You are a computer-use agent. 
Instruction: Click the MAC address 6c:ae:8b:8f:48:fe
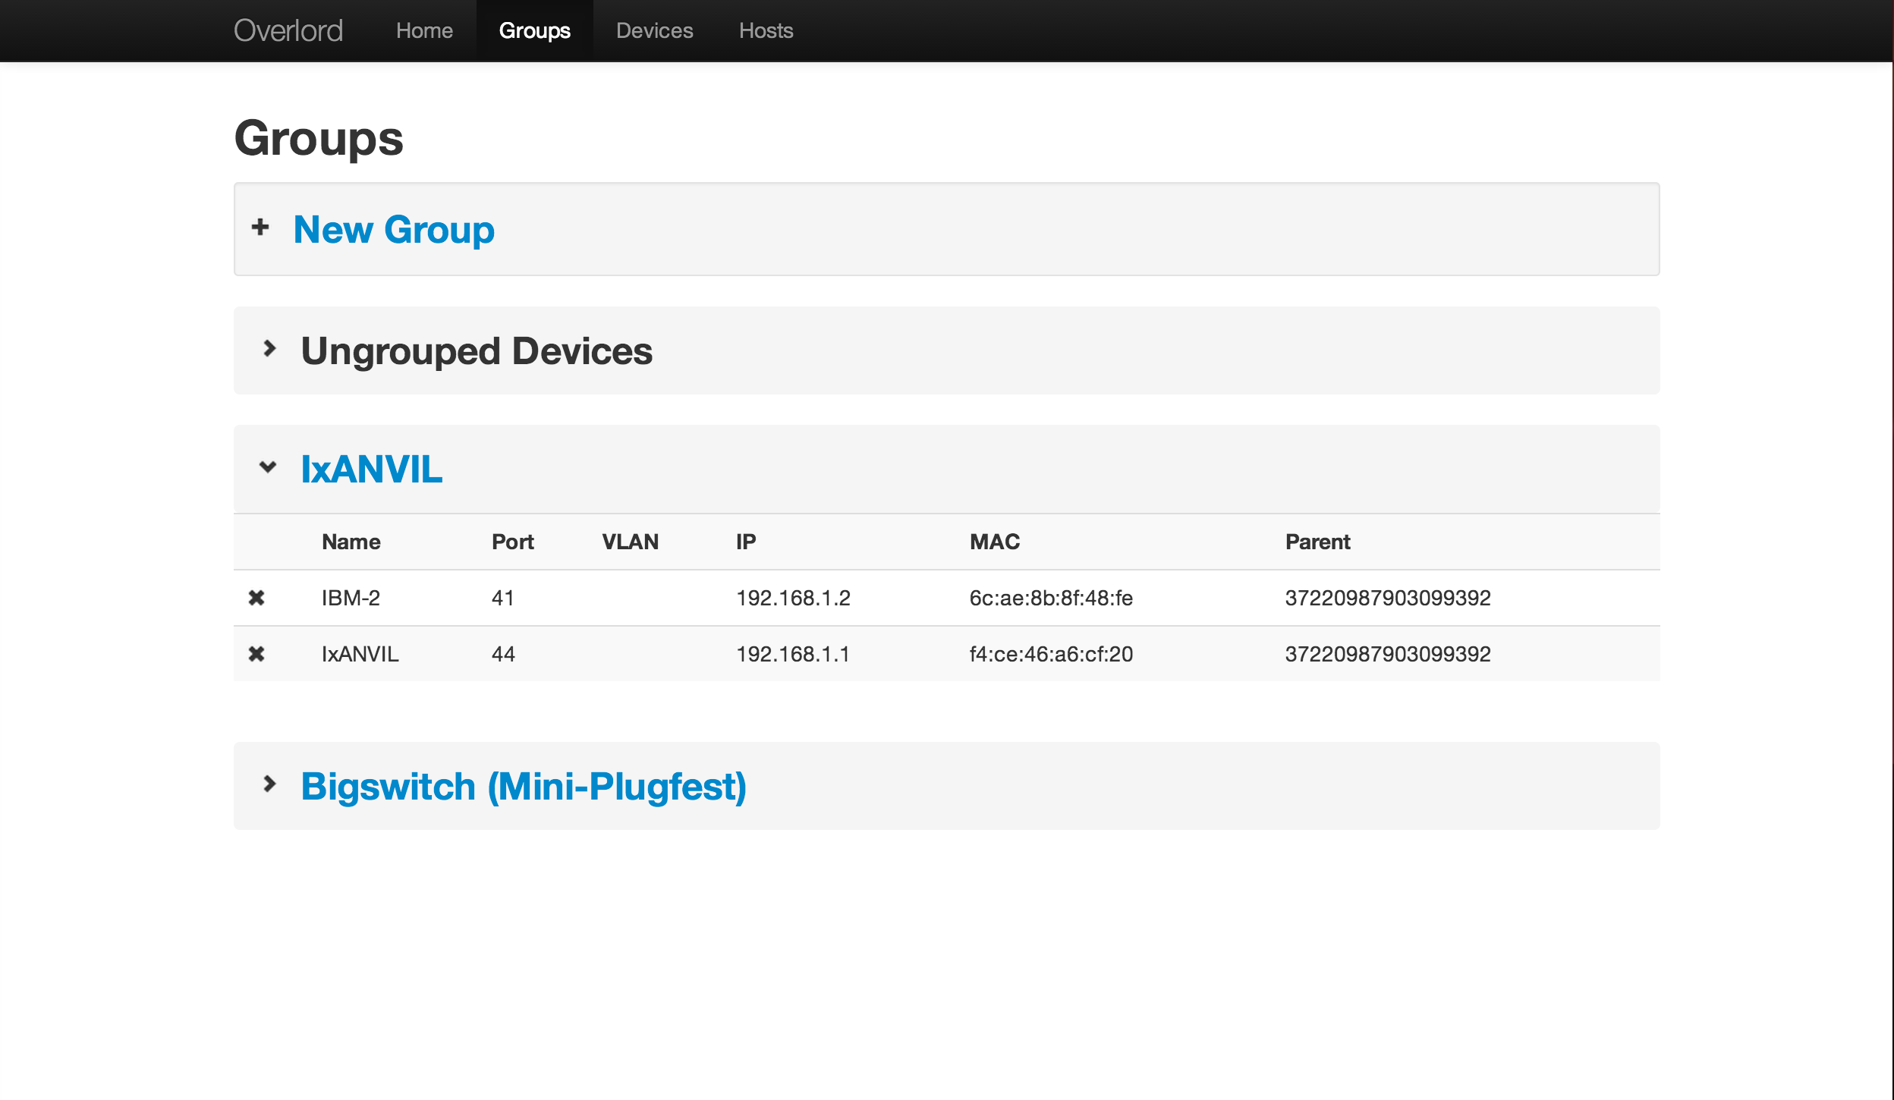coord(1051,598)
